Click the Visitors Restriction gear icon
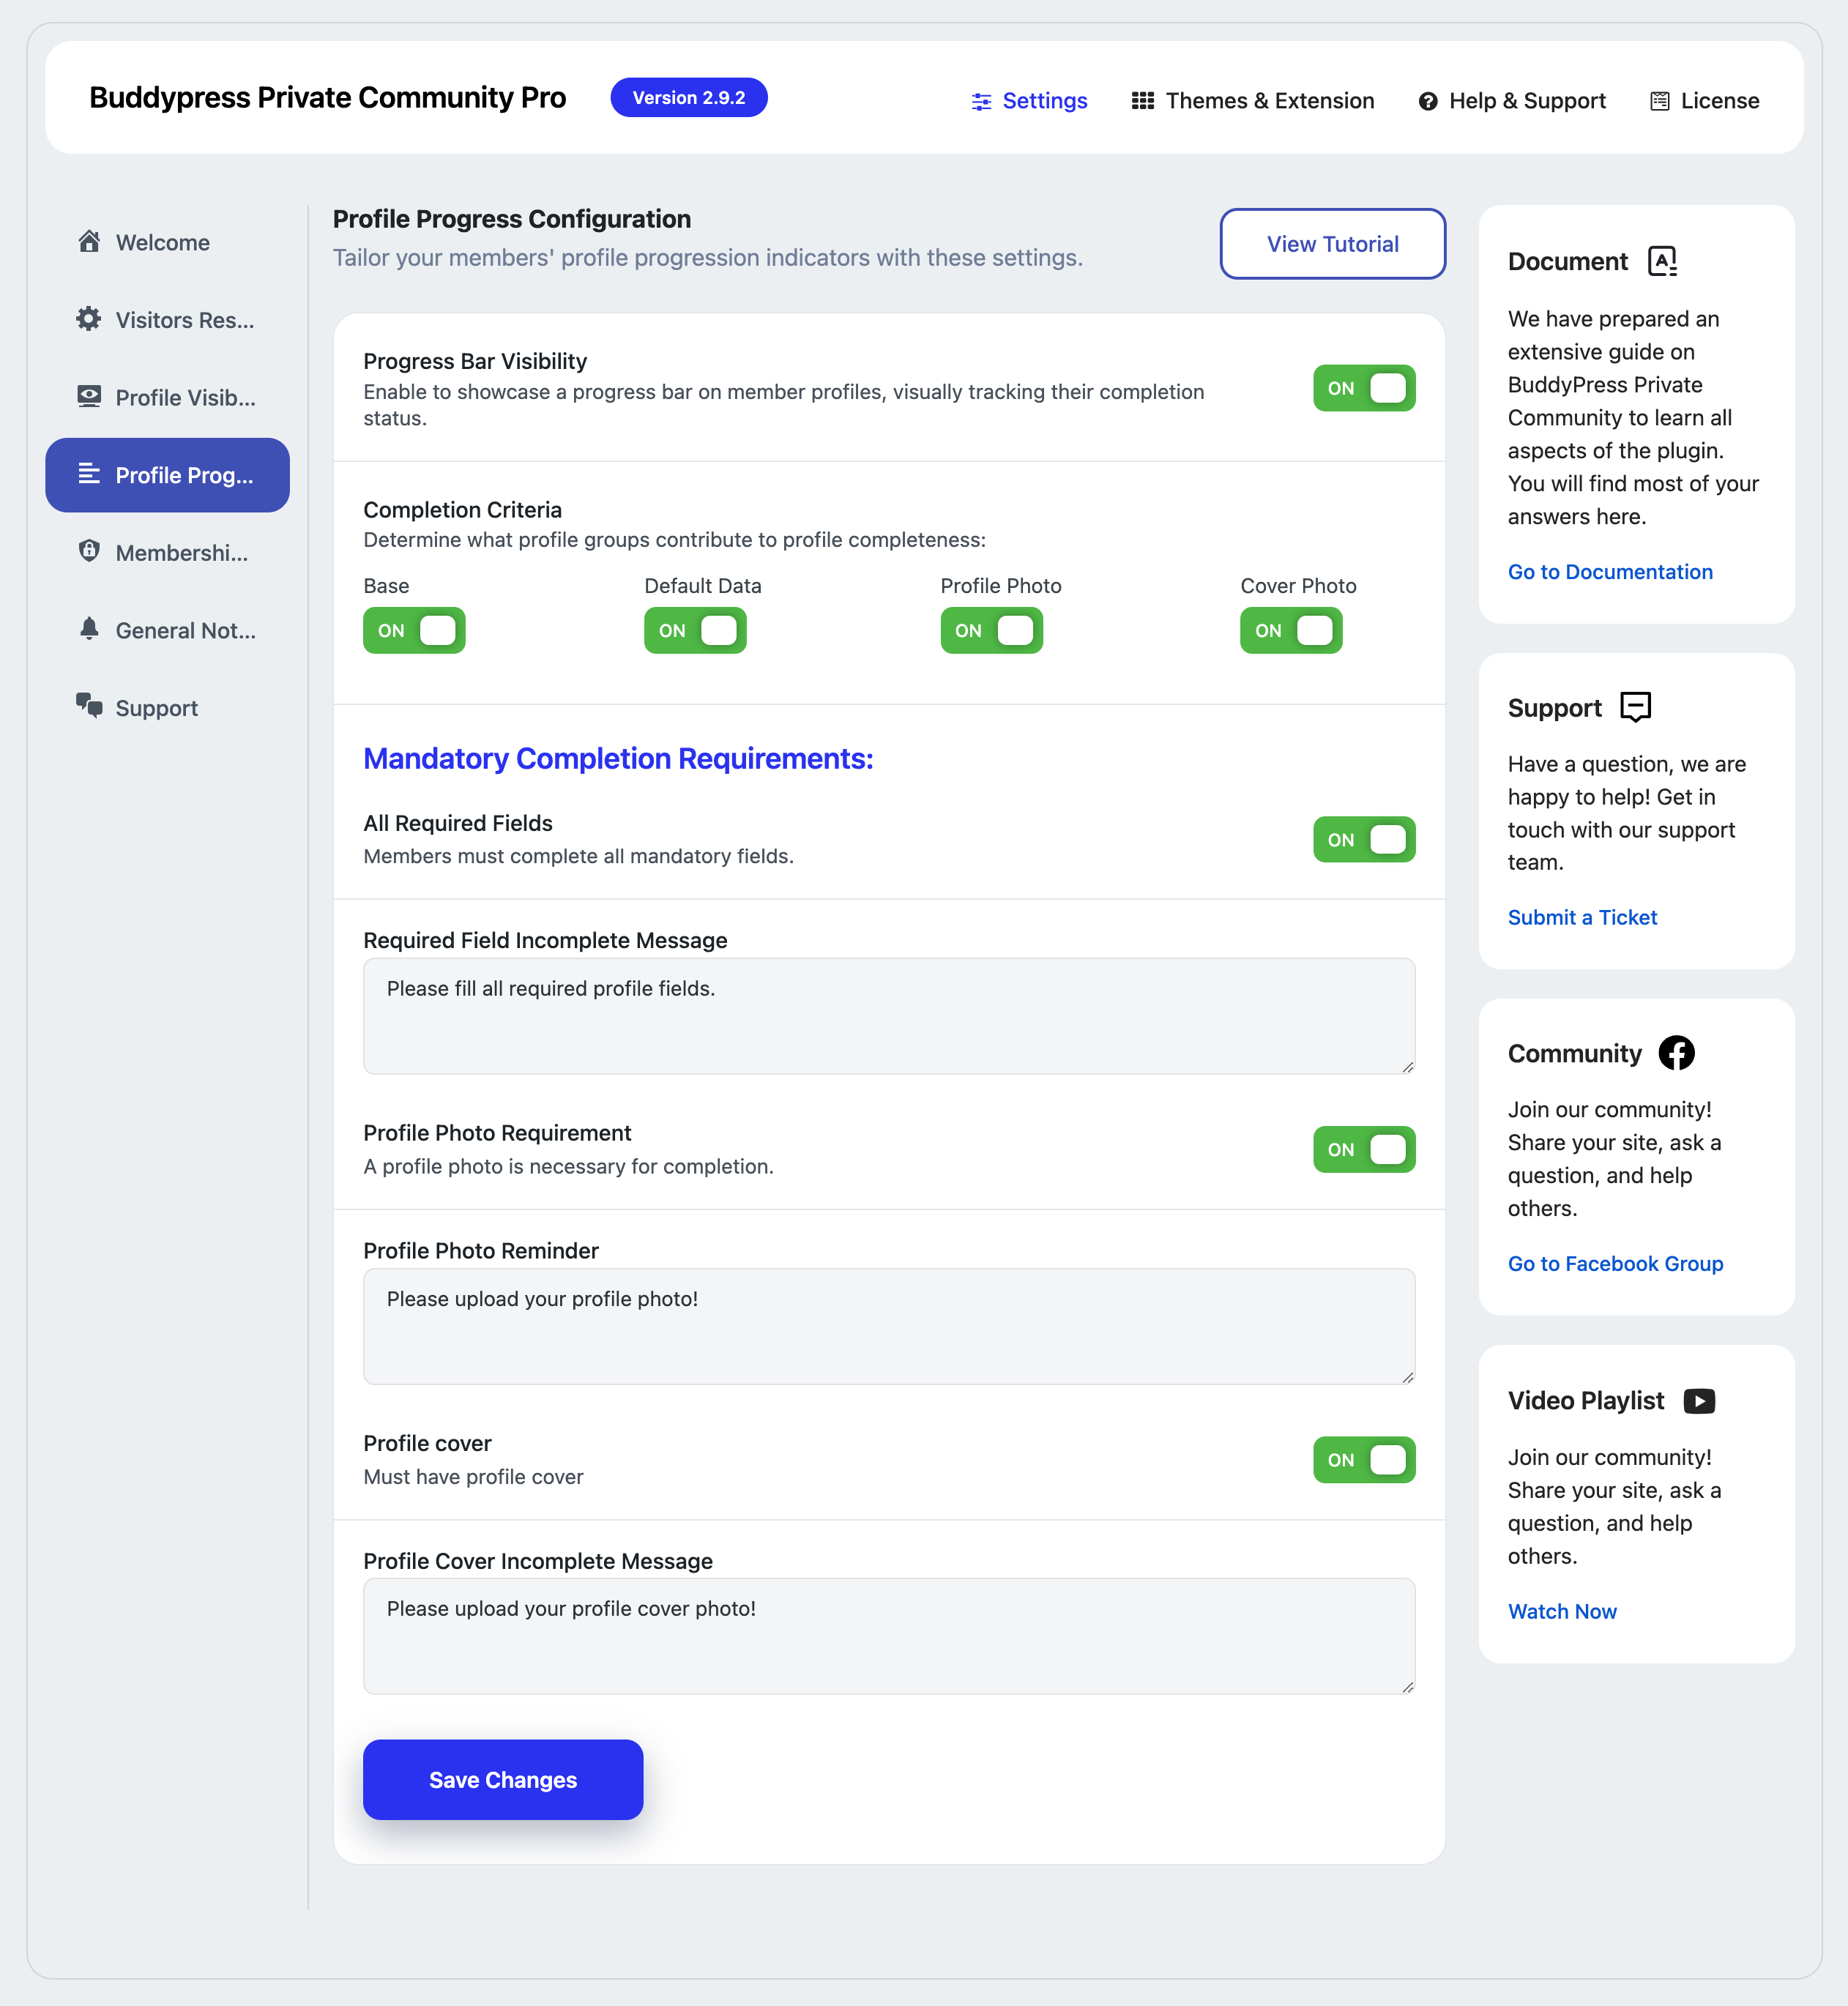 (x=89, y=319)
